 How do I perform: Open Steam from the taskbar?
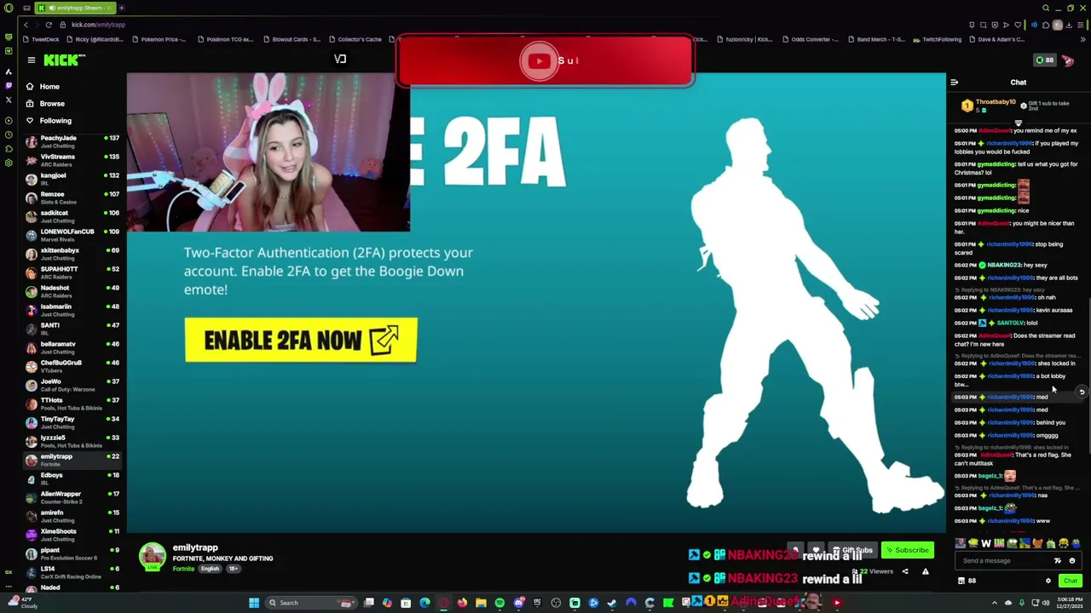pos(612,603)
